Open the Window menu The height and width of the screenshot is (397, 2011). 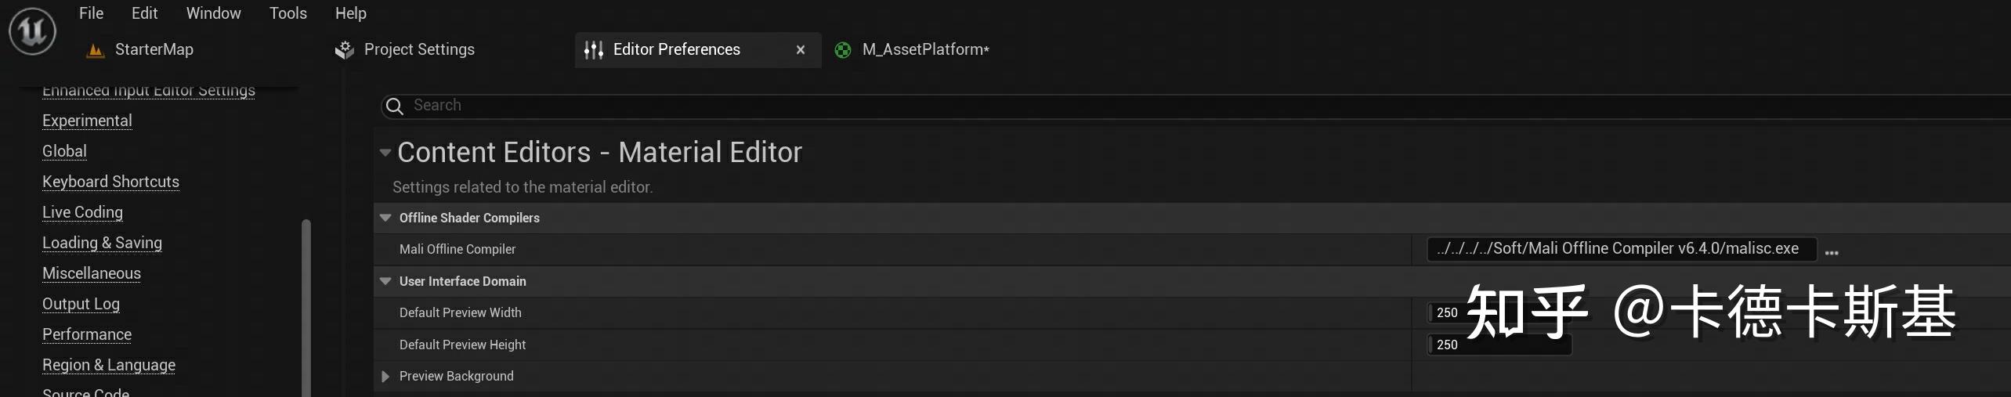[x=213, y=13]
